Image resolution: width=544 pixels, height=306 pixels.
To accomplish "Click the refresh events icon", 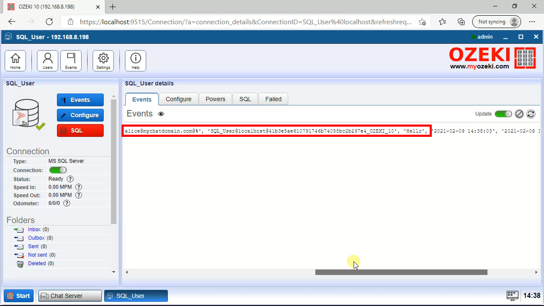I will click(530, 114).
